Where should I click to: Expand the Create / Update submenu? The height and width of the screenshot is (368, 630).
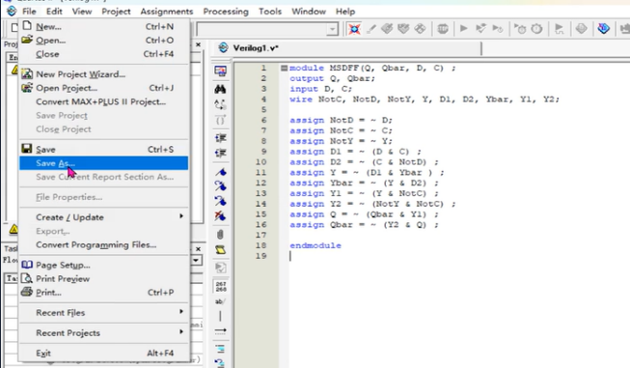[104, 217]
